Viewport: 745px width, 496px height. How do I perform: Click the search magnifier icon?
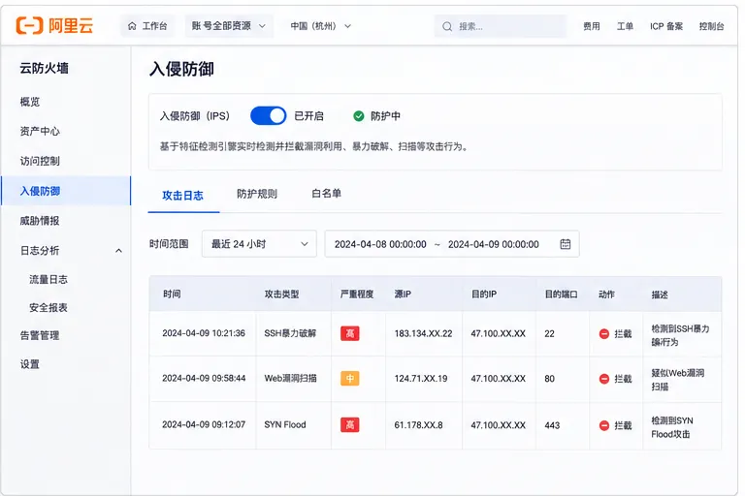point(447,26)
